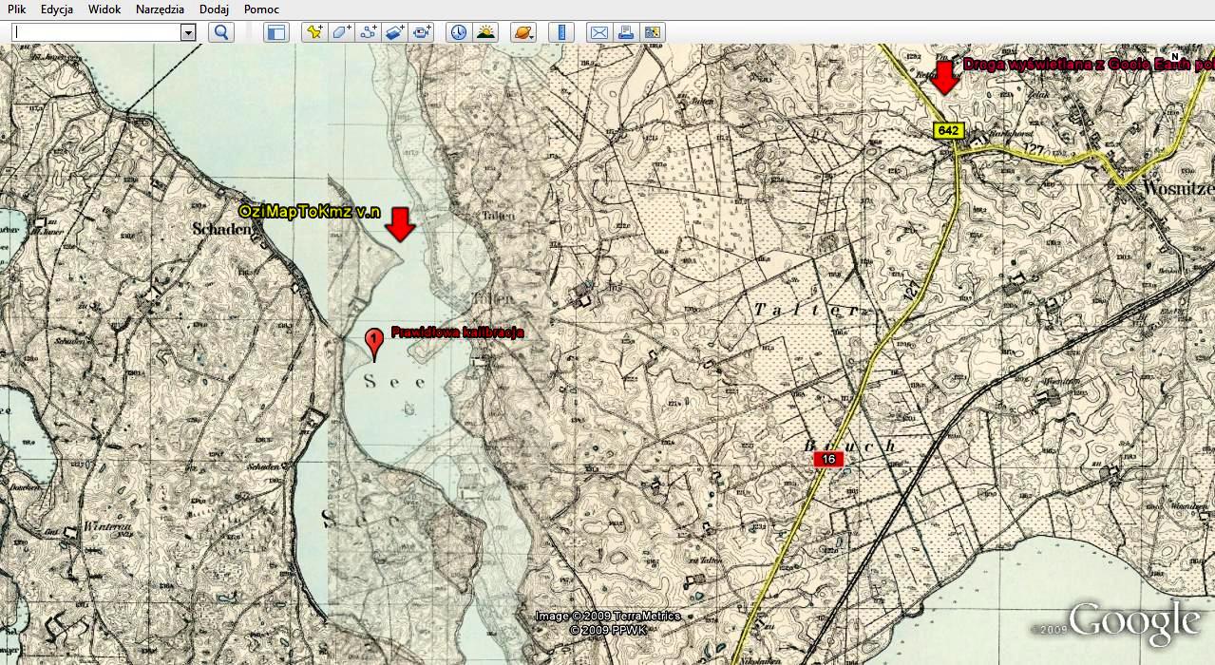Click the red placemark numbered 1
This screenshot has width=1215, height=665.
tap(374, 340)
